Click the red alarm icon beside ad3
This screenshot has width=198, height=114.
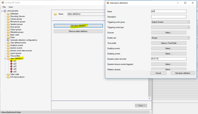[x=11, y=66]
